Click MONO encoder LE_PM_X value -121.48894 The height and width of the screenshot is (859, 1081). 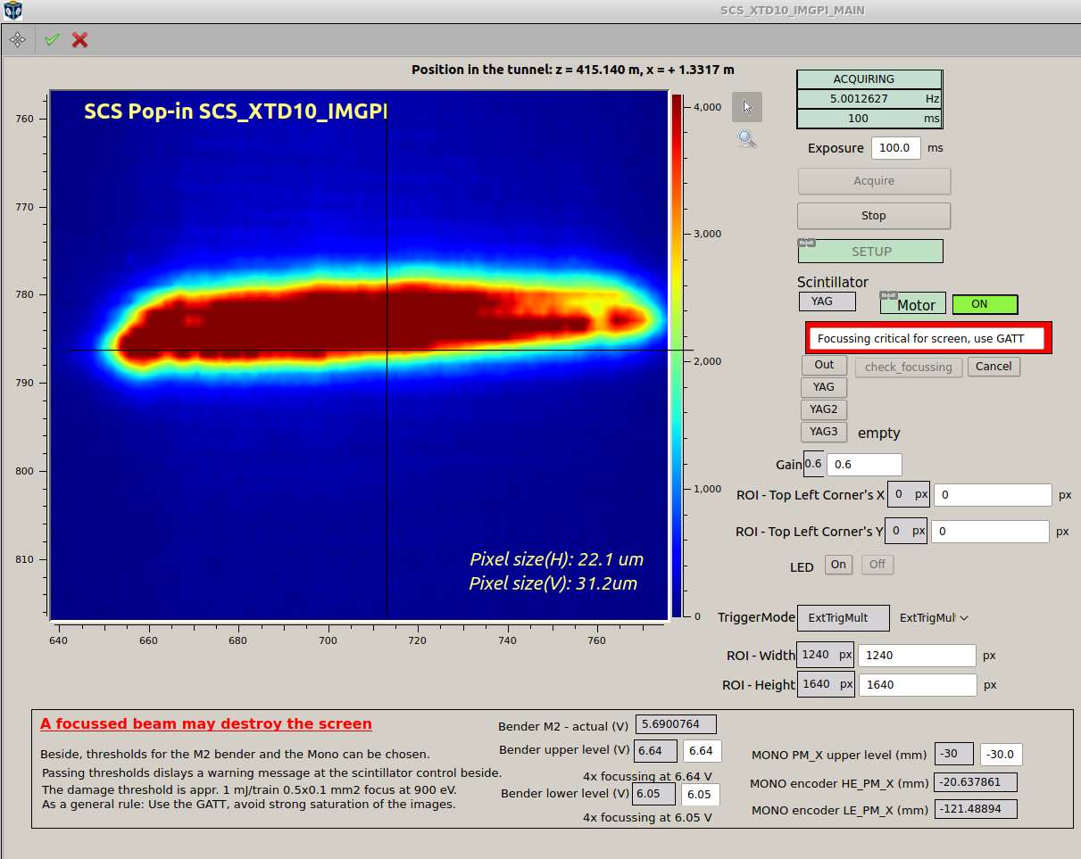tap(976, 810)
